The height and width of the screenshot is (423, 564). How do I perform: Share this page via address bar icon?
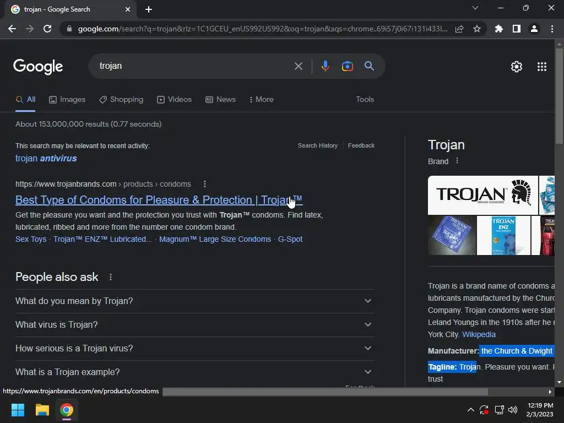click(459, 29)
